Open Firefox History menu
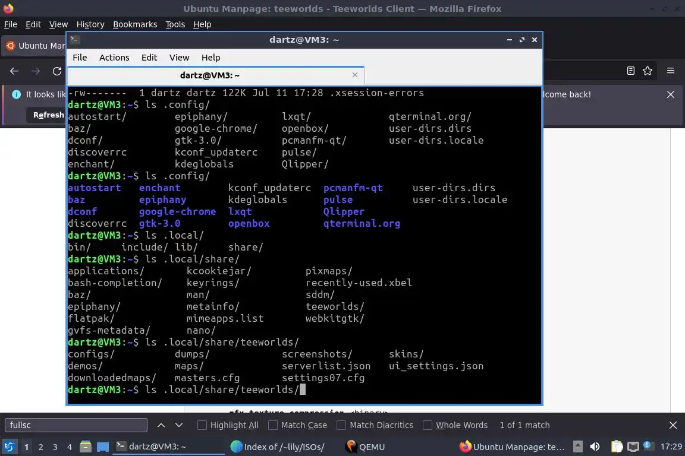685x456 pixels. click(x=90, y=24)
